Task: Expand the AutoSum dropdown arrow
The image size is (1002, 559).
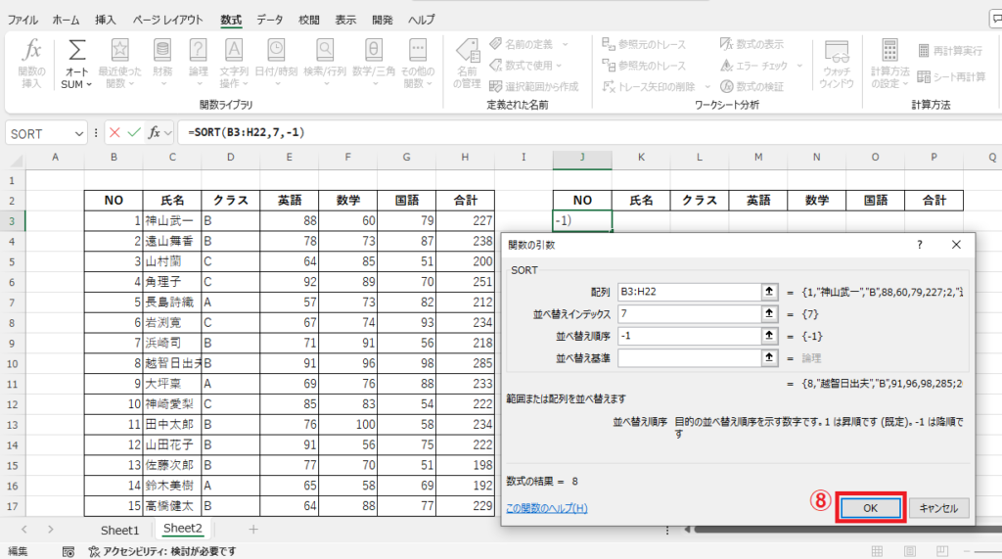Action: pyautogui.click(x=89, y=84)
